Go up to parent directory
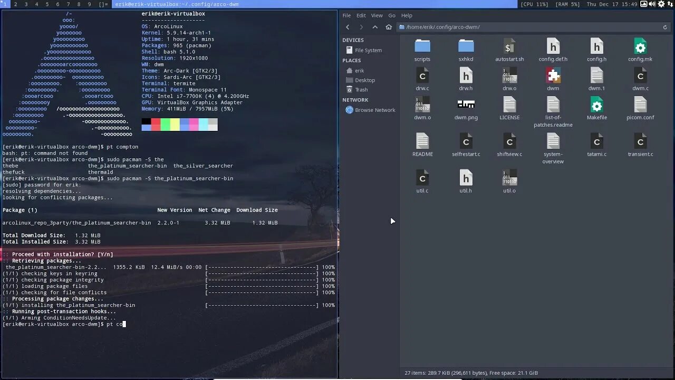The image size is (675, 380). 375,27
